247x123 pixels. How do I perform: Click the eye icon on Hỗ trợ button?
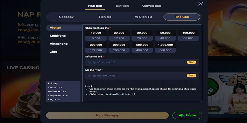181,115
